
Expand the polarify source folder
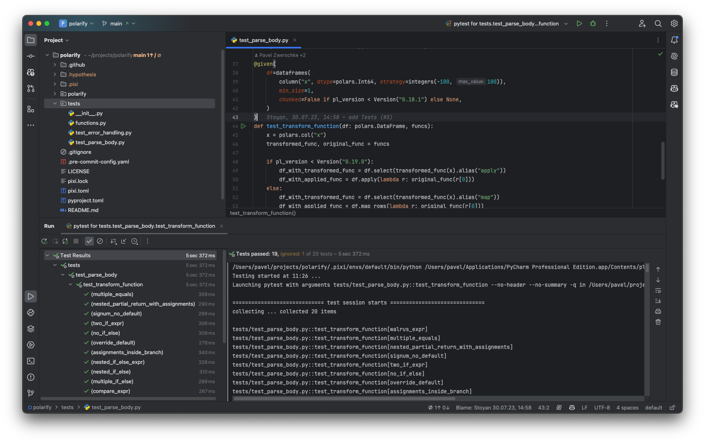tap(55, 94)
